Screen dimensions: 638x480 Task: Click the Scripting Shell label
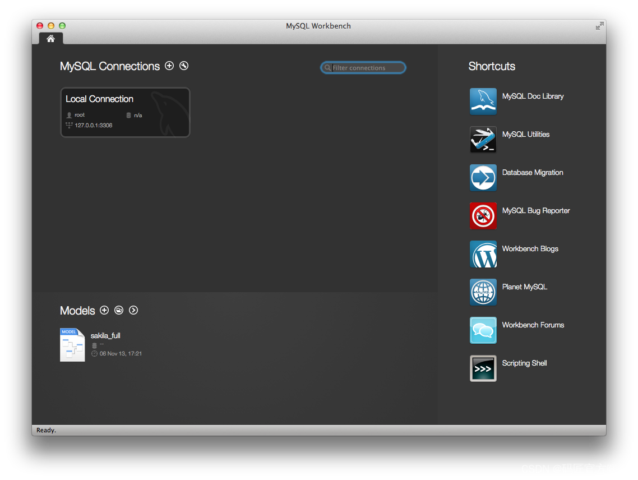(524, 363)
